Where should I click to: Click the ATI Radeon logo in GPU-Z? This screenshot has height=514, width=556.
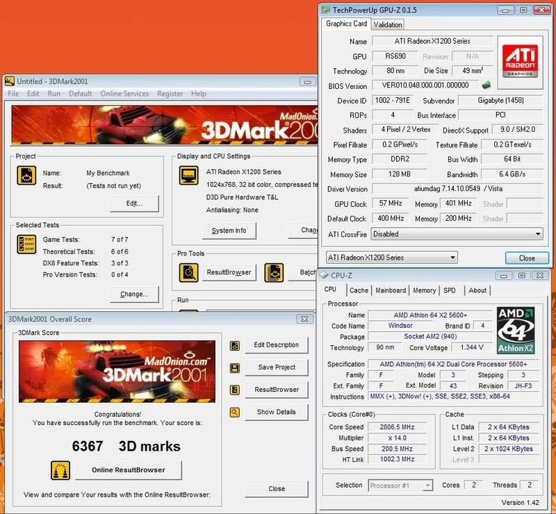tap(520, 62)
